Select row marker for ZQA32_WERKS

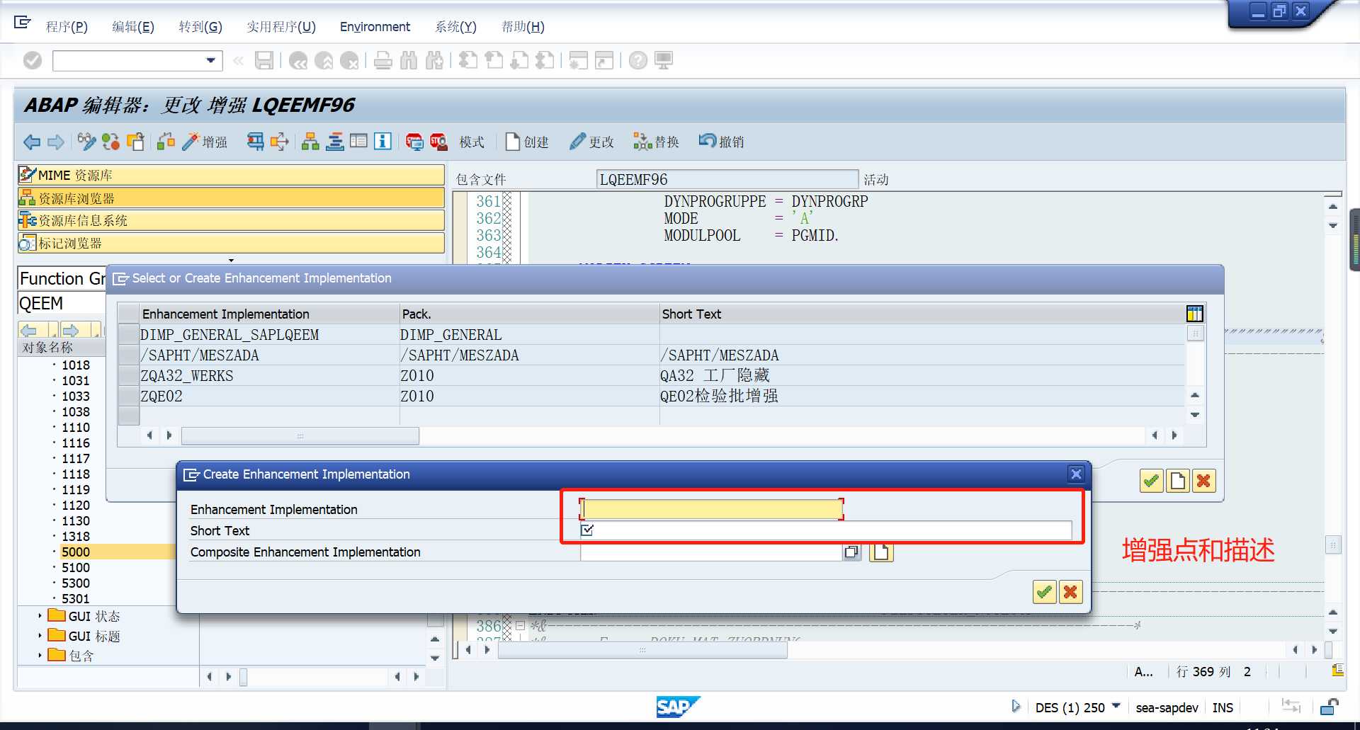click(x=128, y=375)
